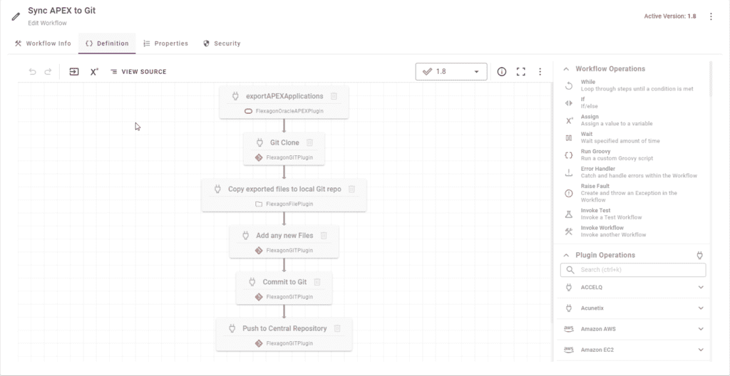Click the Run Groovy operation label
This screenshot has height=376, width=730.
pyautogui.click(x=595, y=152)
